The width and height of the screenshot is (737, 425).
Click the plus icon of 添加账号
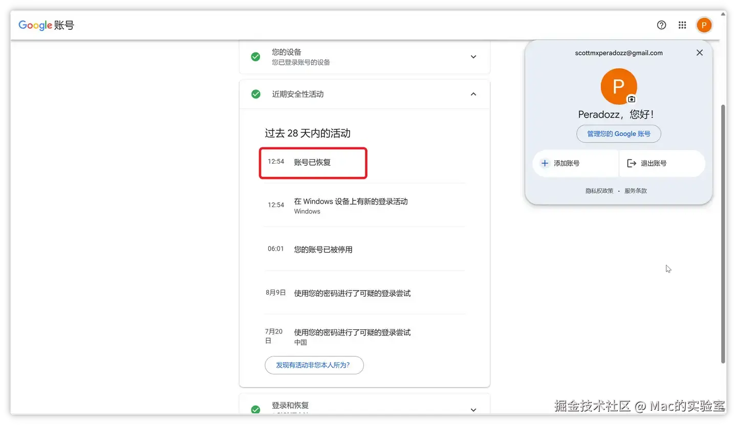click(545, 163)
